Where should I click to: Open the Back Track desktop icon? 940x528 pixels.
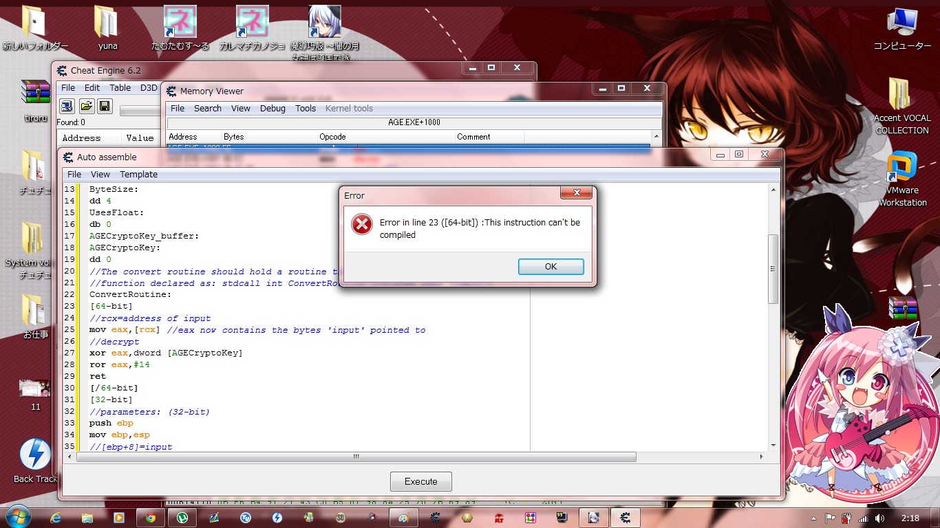tap(35, 461)
